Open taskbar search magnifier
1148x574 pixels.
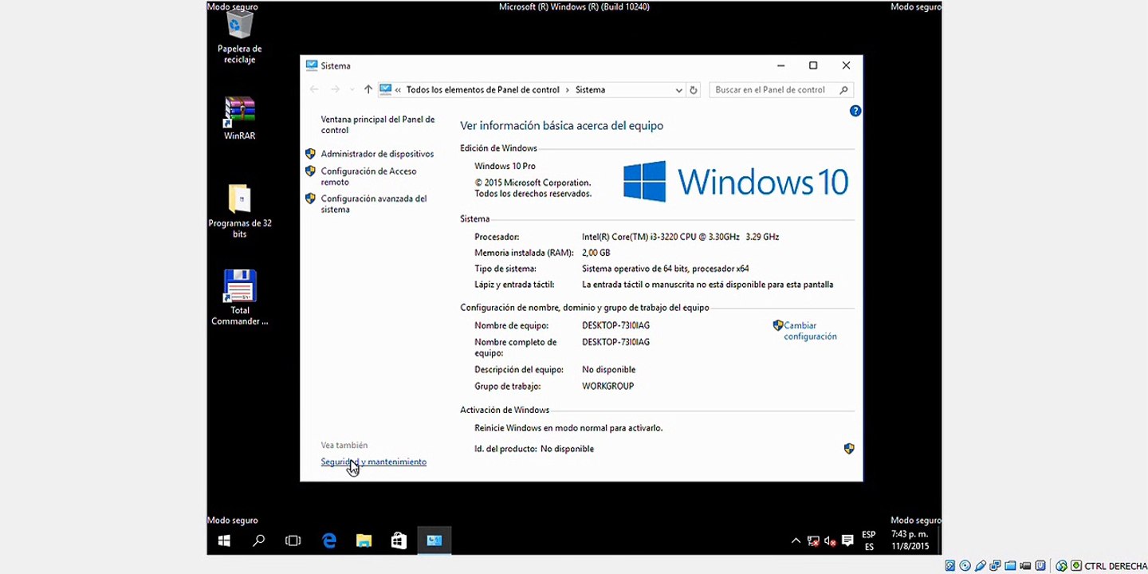[x=258, y=541]
